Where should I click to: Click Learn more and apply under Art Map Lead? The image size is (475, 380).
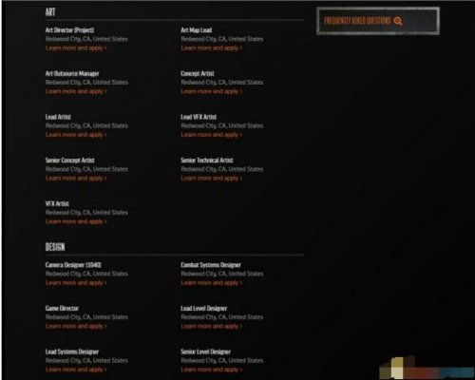(x=212, y=48)
